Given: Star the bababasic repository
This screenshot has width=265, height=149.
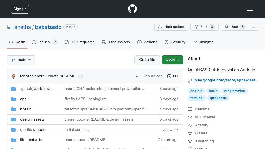Looking at the screenshot, I should 235,27.
